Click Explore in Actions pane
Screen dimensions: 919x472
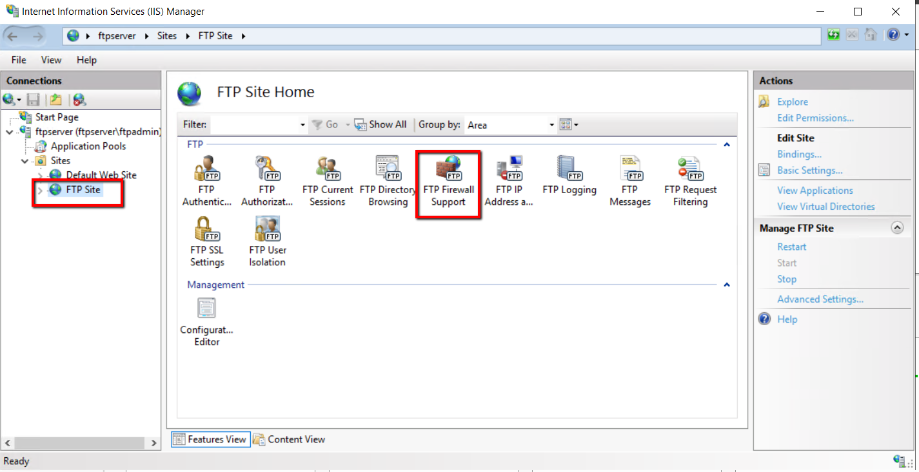(x=793, y=102)
